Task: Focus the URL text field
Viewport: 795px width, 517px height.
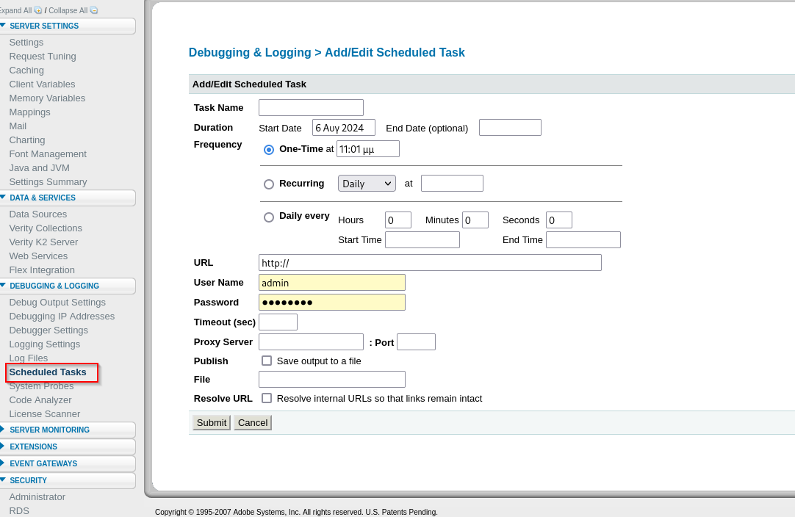Action: pyautogui.click(x=430, y=263)
